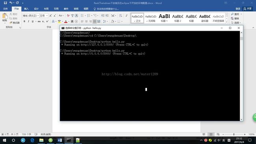This screenshot has width=256, height=144.
Task: Click the Tell Me search box with lightbulb
Action: tap(106, 9)
